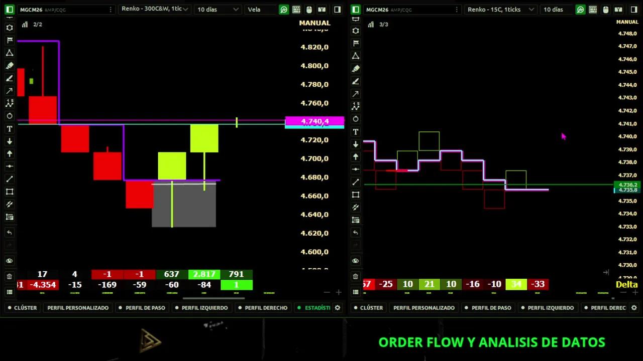The height and width of the screenshot is (361, 643).
Task: Toggle drawings visibility eye in left chart
Action: 10,261
